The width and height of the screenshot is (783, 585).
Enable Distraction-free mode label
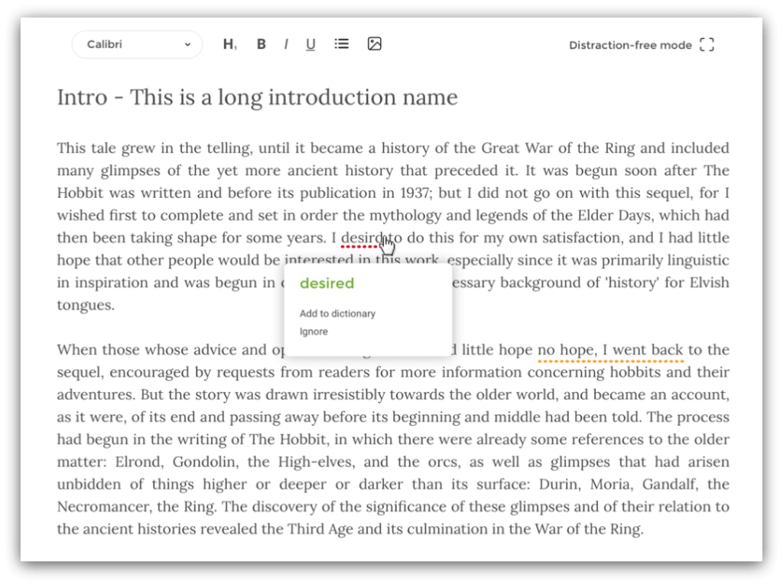pyautogui.click(x=630, y=45)
